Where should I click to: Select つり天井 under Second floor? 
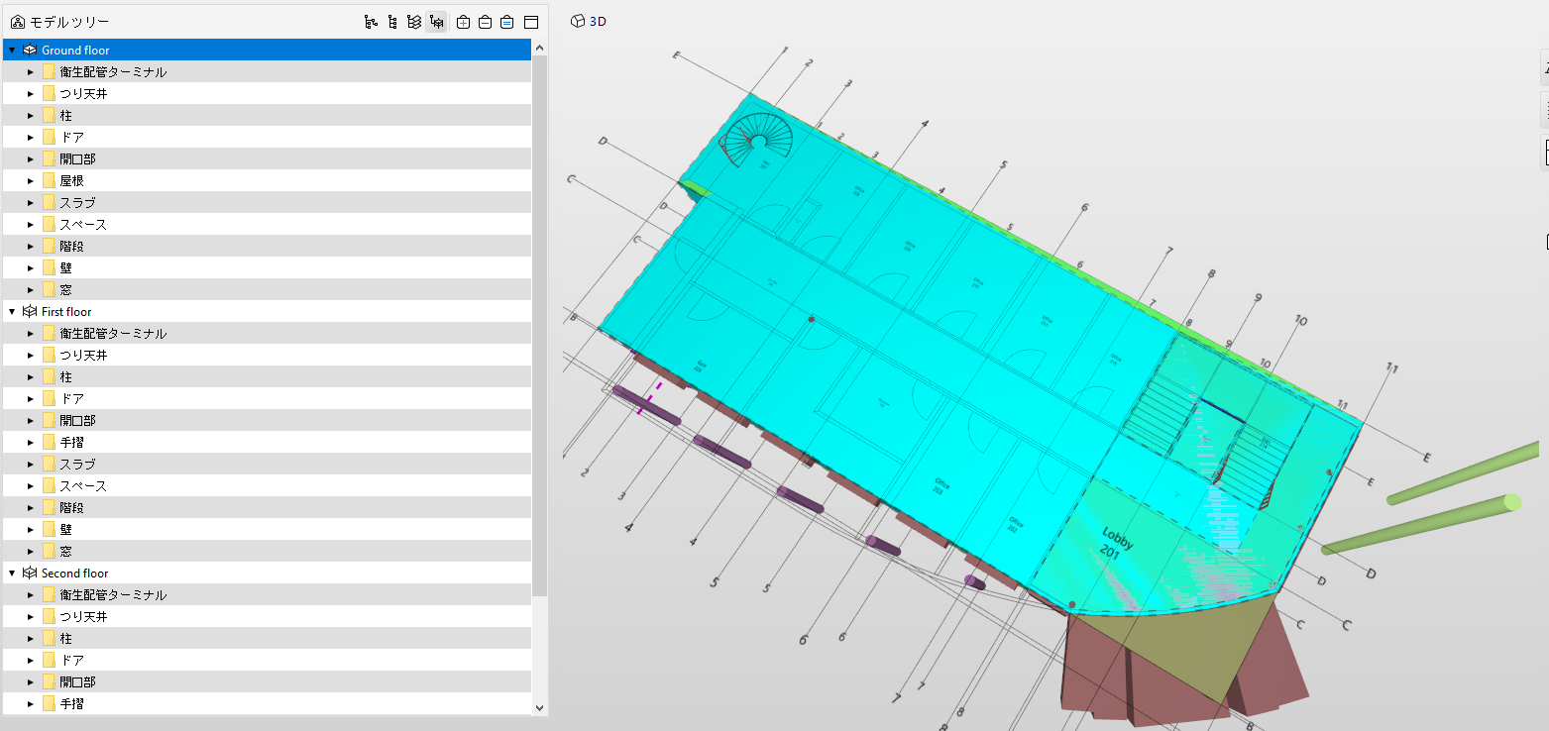[268, 616]
